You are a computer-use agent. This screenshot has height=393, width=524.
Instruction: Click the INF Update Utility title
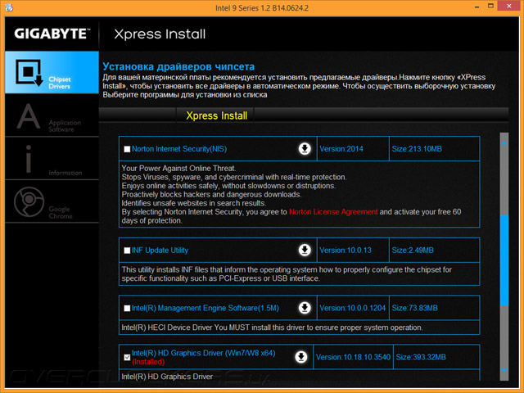point(160,251)
